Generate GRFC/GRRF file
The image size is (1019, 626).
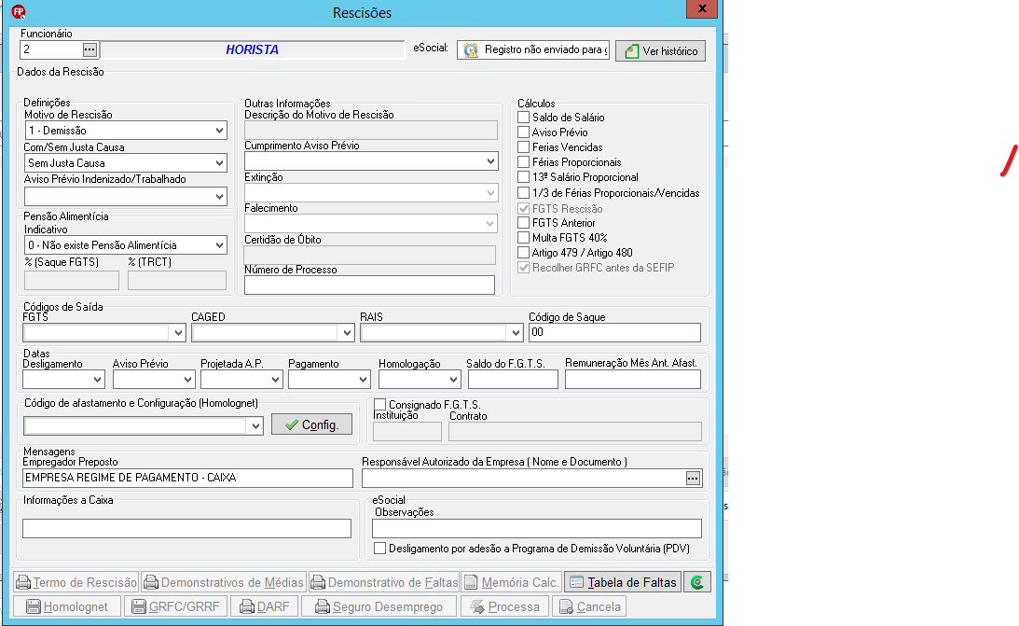tap(175, 606)
